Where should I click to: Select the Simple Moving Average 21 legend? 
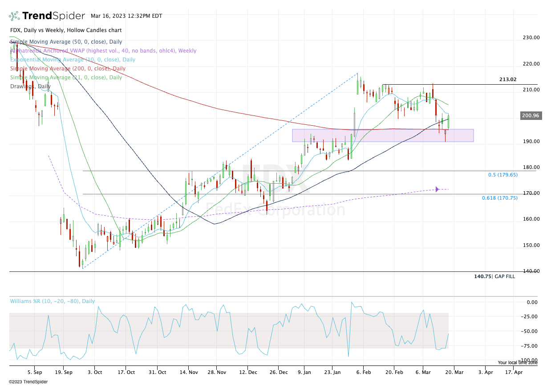66,78
